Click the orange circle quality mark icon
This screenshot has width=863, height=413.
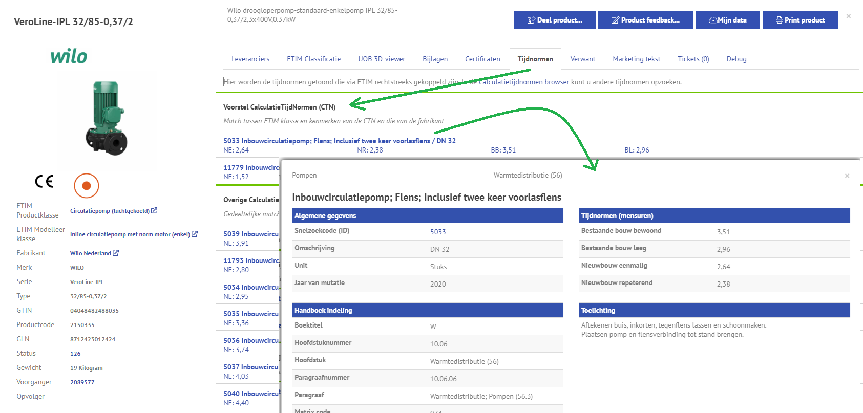pos(87,186)
